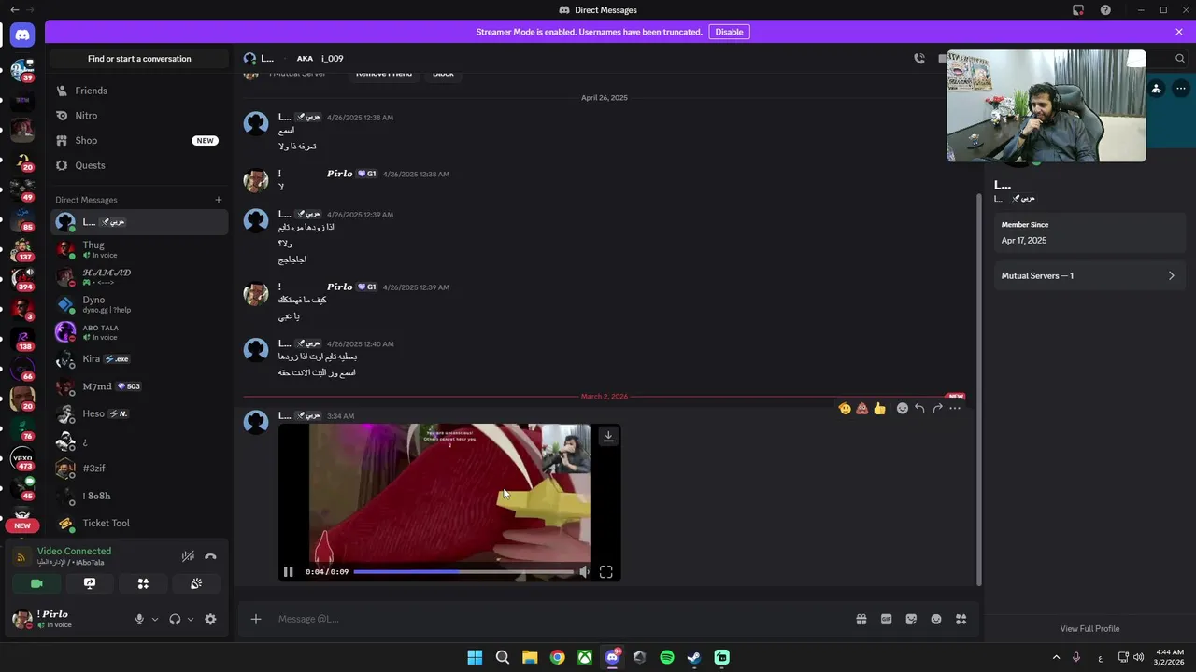
Task: Click the Message input field
Action: click(561, 619)
